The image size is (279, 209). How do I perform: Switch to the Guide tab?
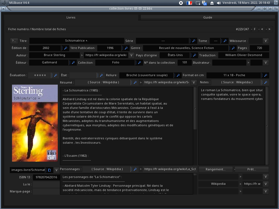(208, 17)
